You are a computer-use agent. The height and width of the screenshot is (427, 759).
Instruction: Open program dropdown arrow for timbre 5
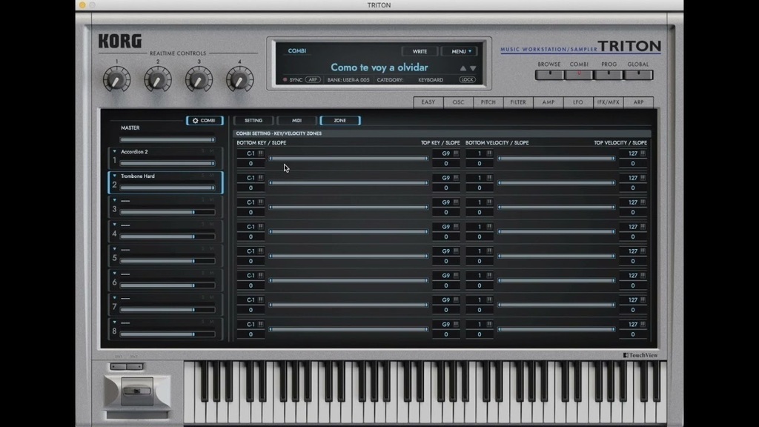click(115, 249)
